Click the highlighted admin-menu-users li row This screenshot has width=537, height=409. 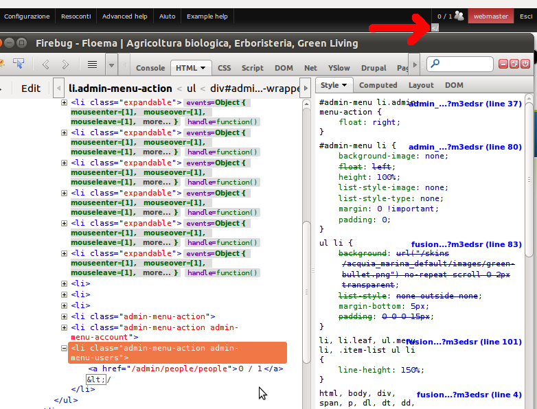pos(177,353)
